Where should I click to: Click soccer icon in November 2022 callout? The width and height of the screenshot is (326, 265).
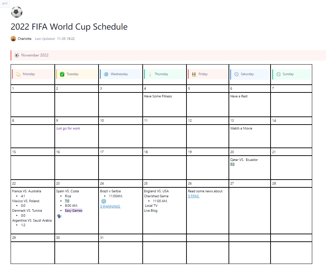tap(17, 55)
